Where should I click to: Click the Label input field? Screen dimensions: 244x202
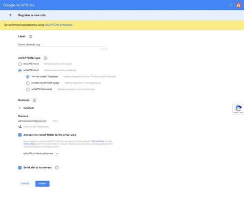(62, 44)
